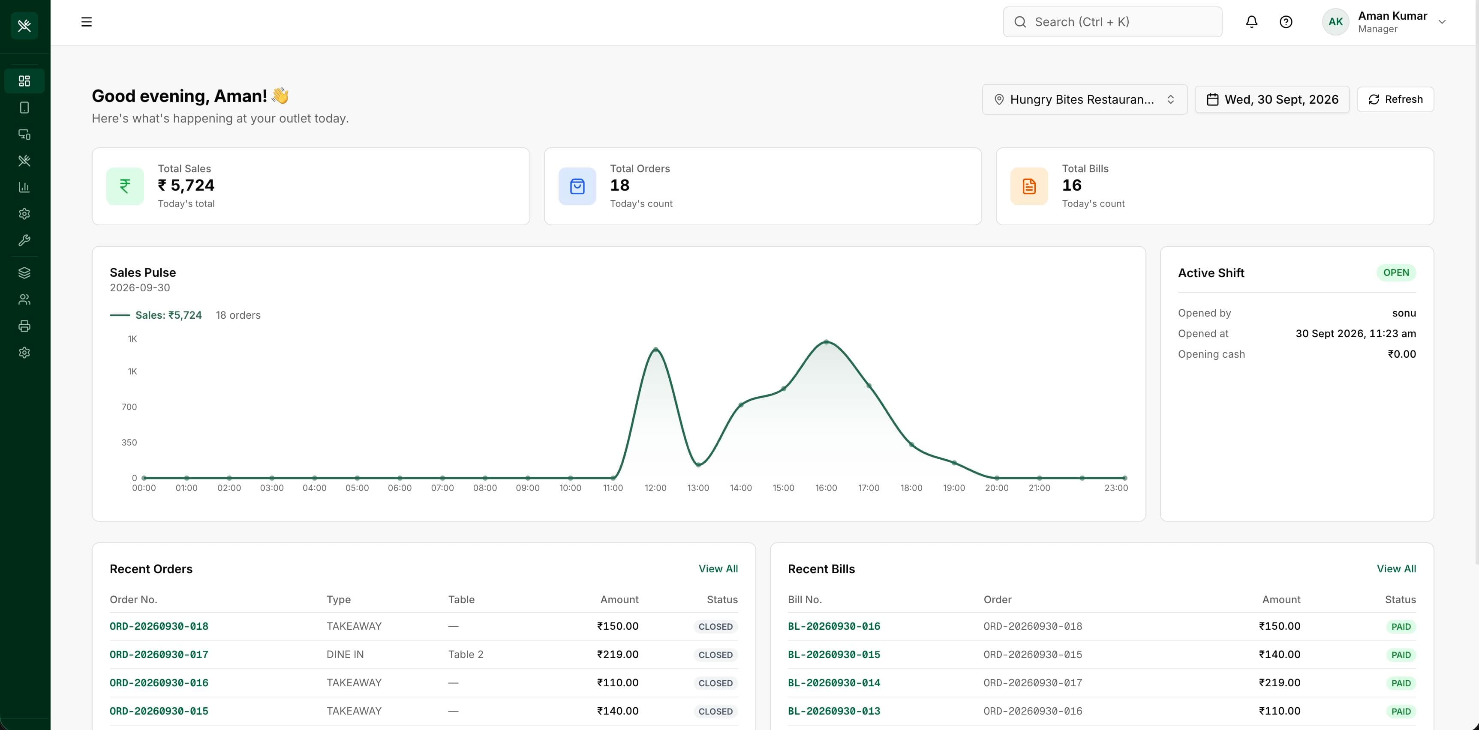Open order ORD-20260930-018 link

point(159,626)
